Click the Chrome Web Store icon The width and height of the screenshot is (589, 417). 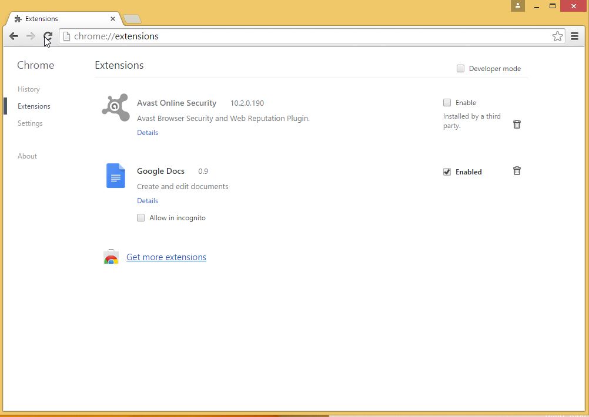point(111,257)
